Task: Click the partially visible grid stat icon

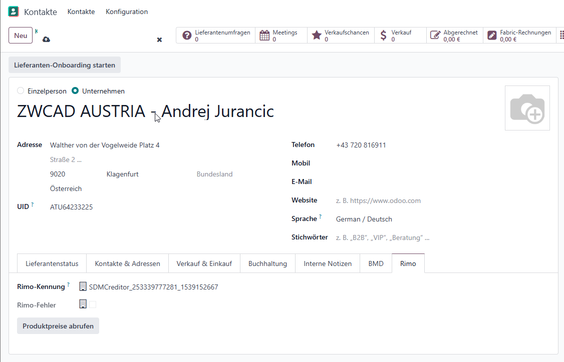Action: (x=561, y=35)
